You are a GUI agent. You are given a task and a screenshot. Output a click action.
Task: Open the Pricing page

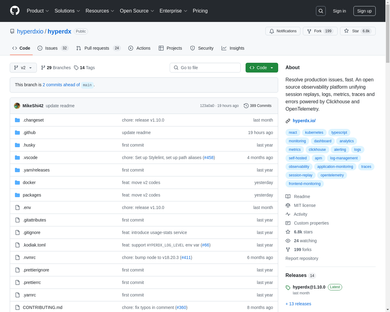click(x=200, y=11)
